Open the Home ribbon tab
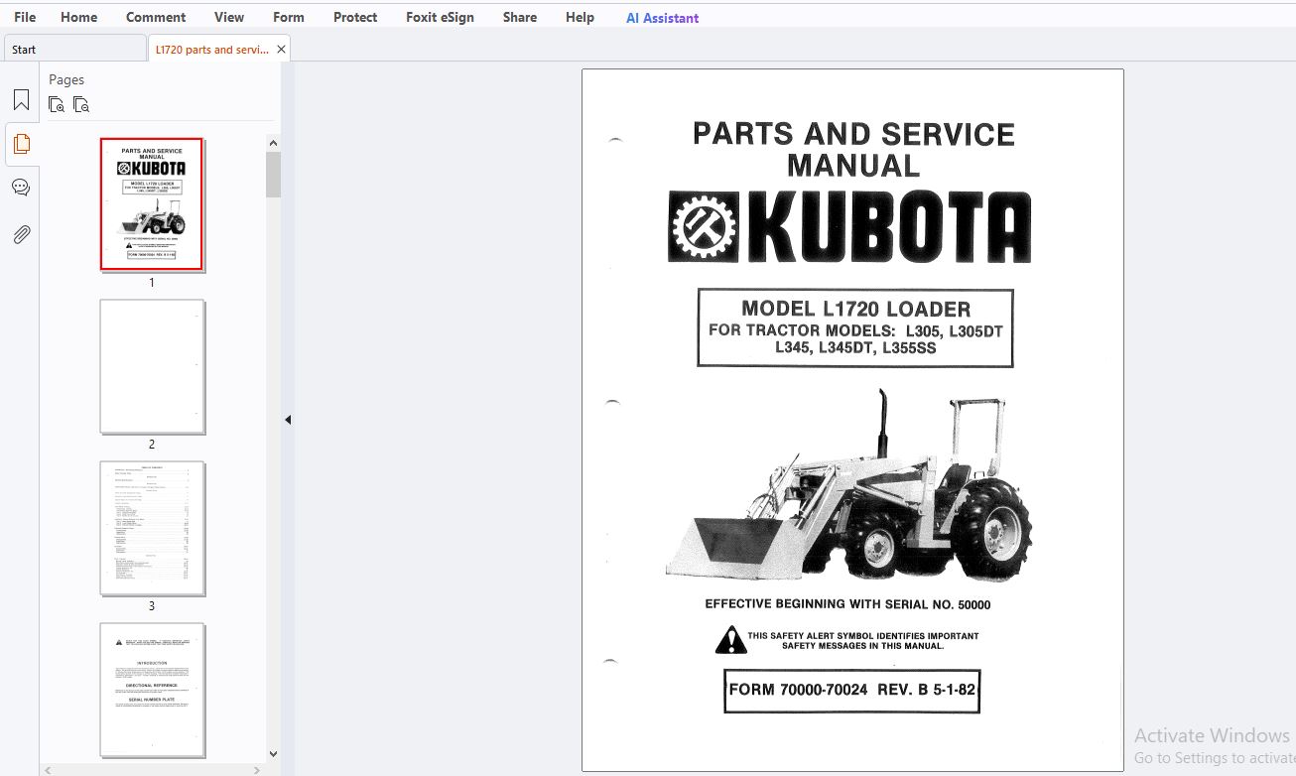The height and width of the screenshot is (776, 1296). pyautogui.click(x=79, y=17)
